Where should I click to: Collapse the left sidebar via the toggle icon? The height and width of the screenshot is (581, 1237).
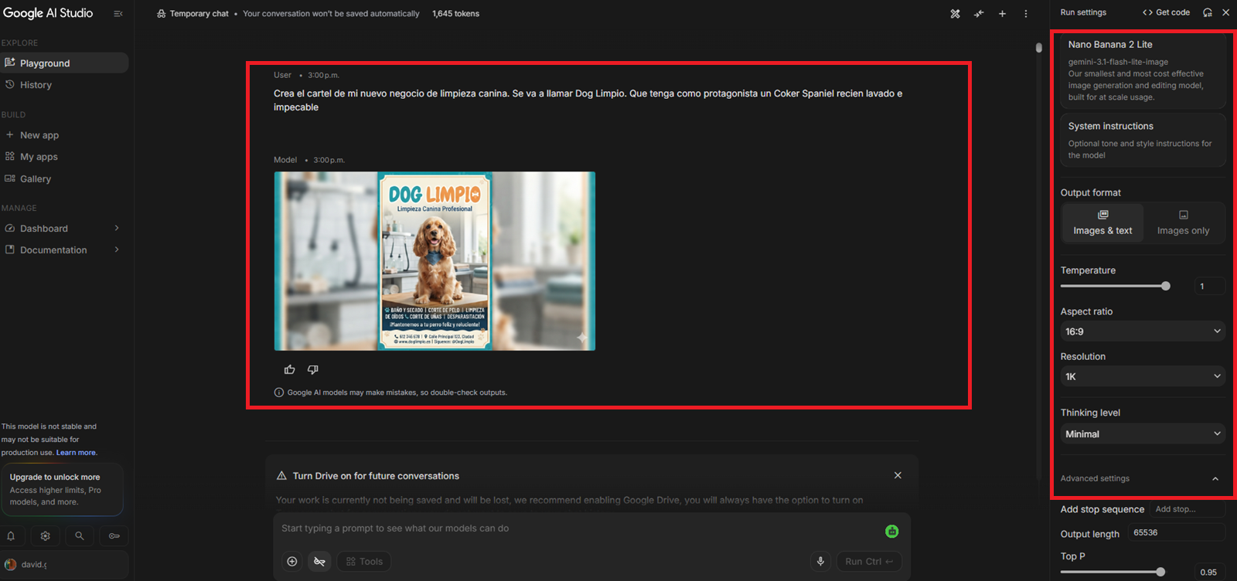pyautogui.click(x=118, y=14)
